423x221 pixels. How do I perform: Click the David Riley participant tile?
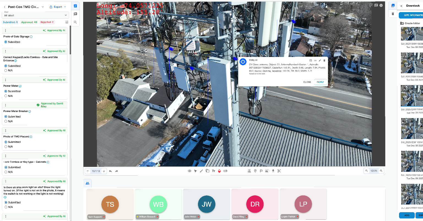[x=255, y=204]
